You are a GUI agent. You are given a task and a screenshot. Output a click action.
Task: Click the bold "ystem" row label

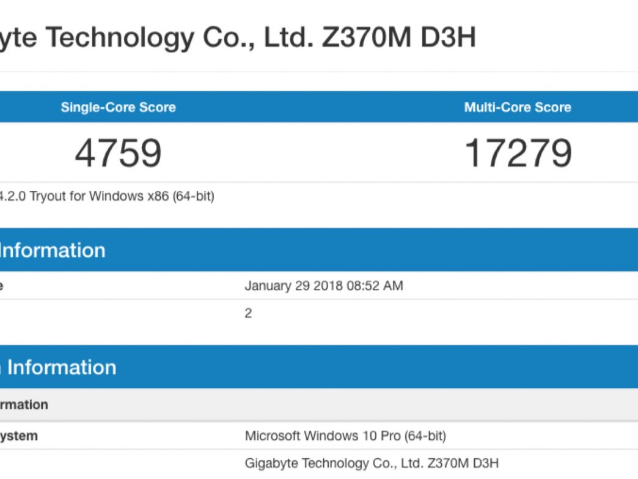18,436
